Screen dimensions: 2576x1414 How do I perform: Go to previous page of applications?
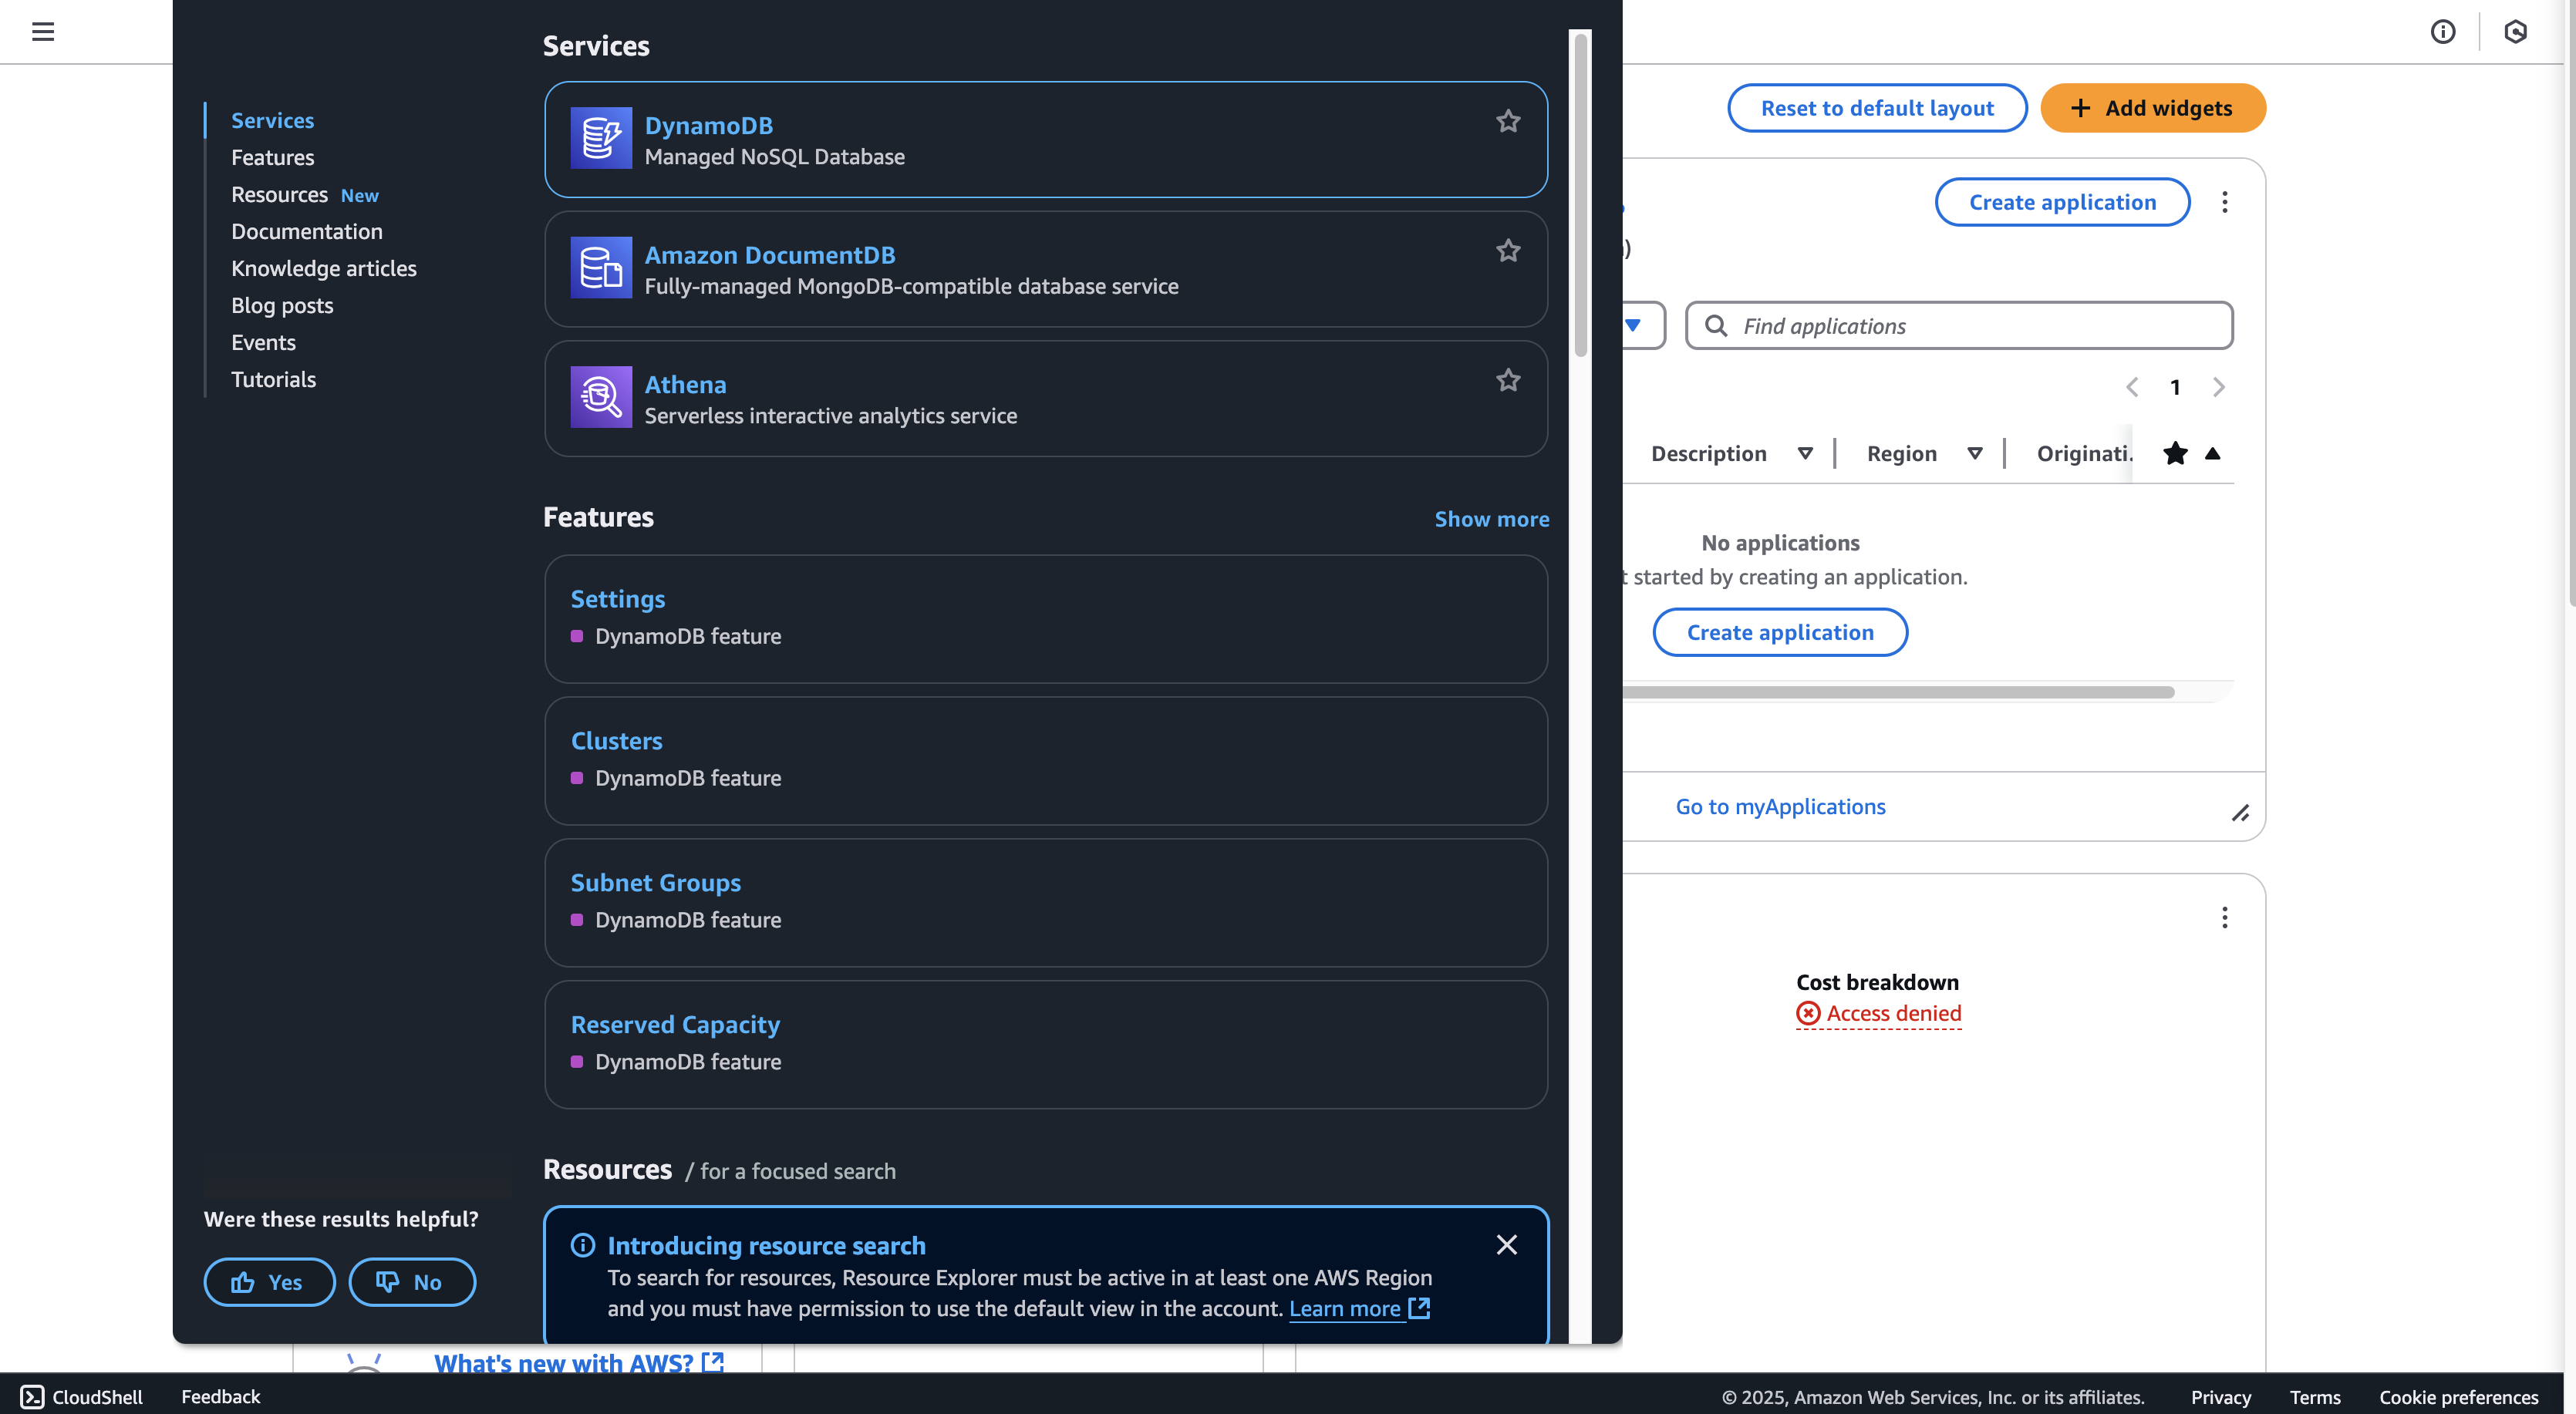point(2132,388)
